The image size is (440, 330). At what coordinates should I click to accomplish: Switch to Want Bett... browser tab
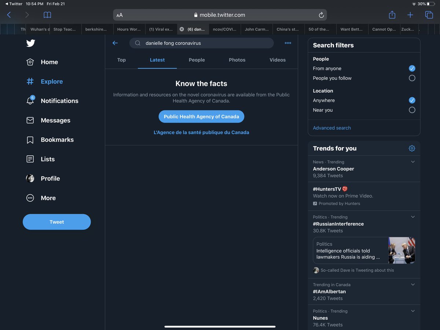352,29
